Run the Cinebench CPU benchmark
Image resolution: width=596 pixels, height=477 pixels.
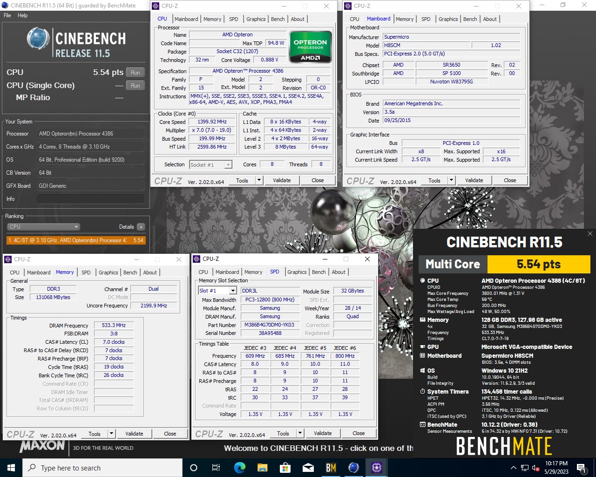pyautogui.click(x=135, y=72)
